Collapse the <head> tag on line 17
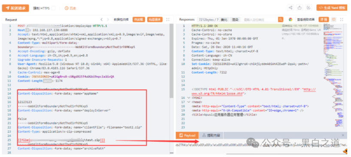351x157 pixels. 188,102
